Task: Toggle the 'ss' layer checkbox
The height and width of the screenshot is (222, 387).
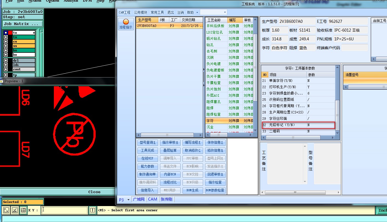Action: [x=5, y=46]
